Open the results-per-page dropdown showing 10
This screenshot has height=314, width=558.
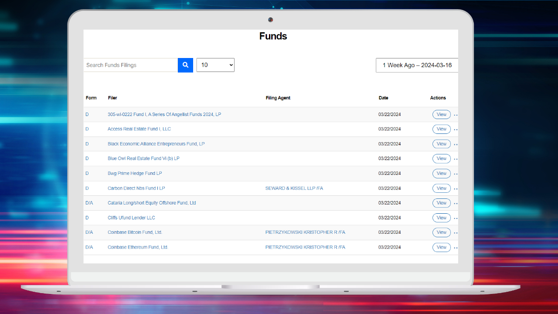point(215,65)
